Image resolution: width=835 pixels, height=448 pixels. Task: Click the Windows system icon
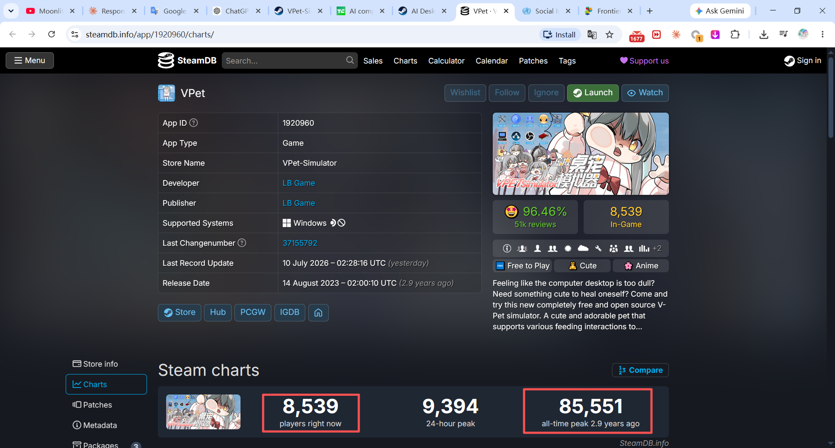(287, 223)
